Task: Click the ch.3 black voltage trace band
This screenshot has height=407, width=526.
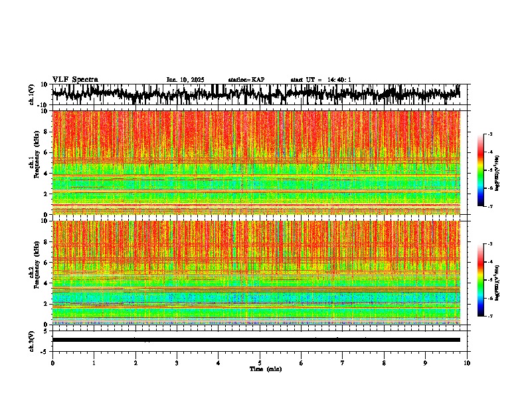Action: click(256, 340)
